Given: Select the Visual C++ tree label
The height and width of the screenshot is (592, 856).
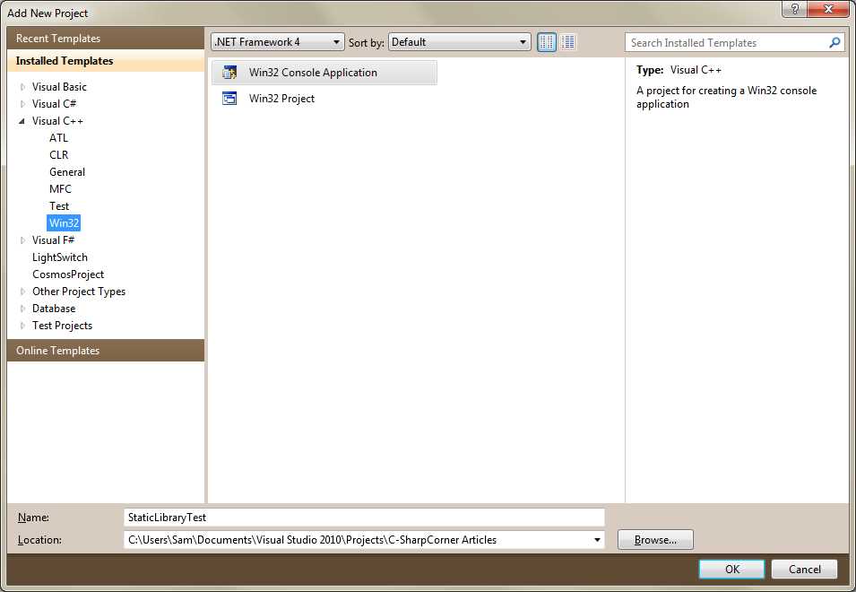Looking at the screenshot, I should 57,121.
